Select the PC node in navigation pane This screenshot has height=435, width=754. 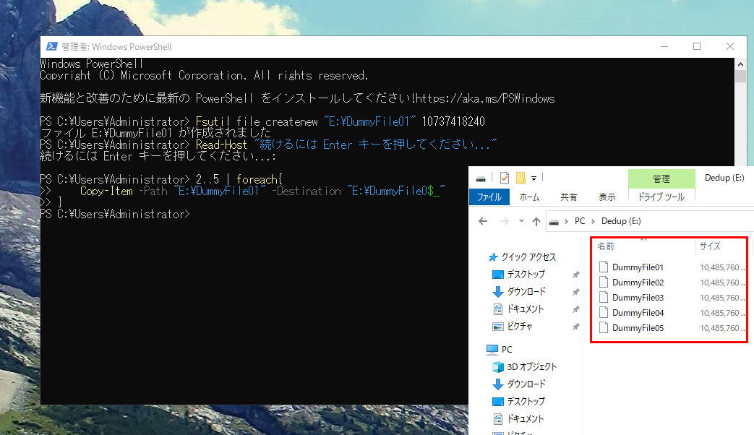pyautogui.click(x=507, y=350)
